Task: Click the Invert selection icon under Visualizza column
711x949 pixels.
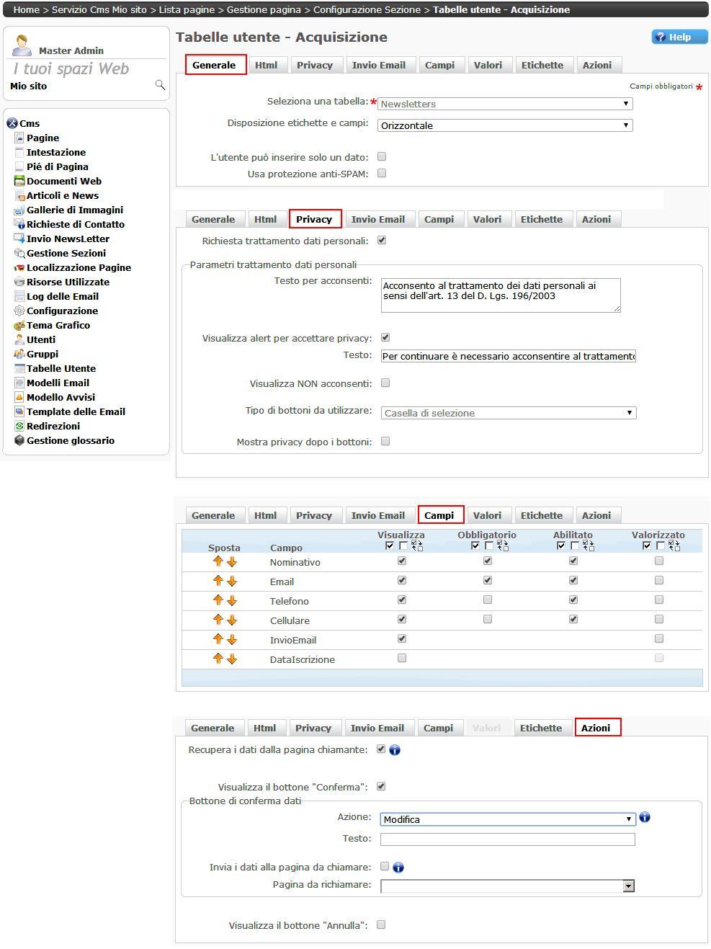Action: click(417, 546)
